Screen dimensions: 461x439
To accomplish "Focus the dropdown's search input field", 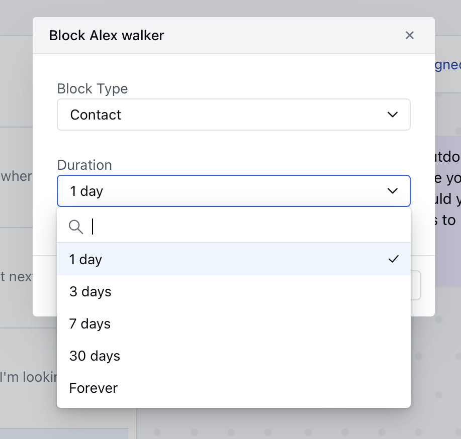I will (x=201, y=227).
